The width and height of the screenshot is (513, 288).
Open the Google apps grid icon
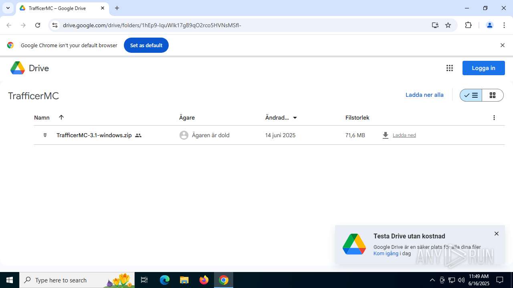click(x=450, y=68)
